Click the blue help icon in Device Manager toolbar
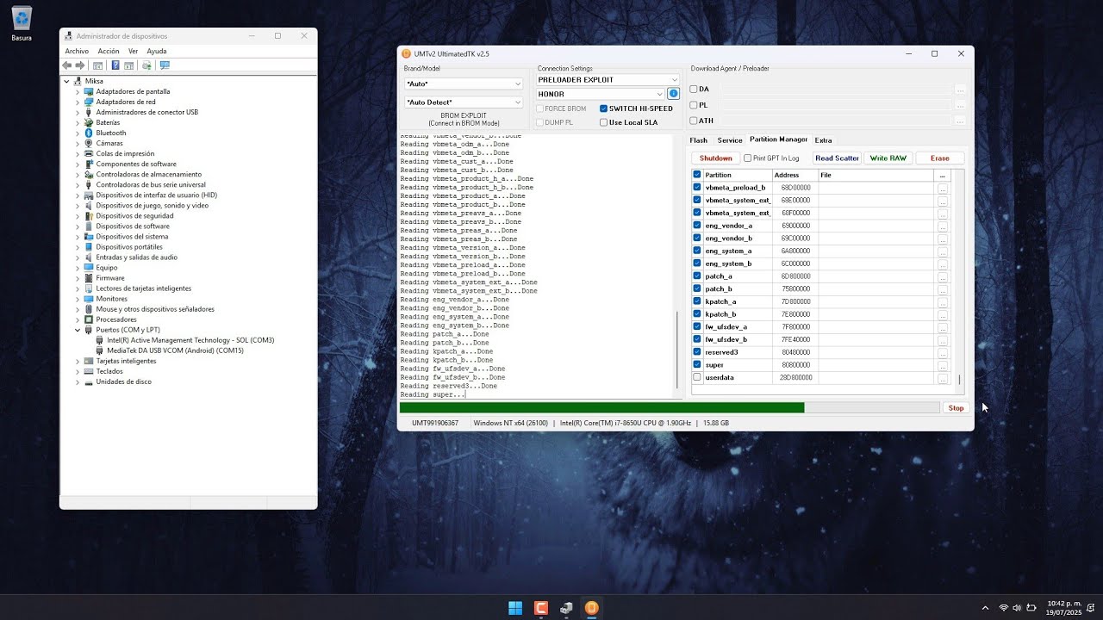 point(115,65)
